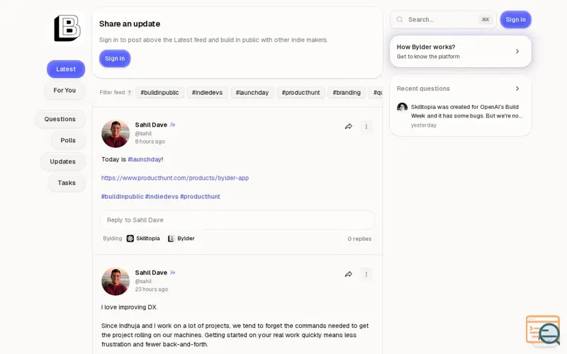
Task: Focus the Search input field
Action: tap(444, 20)
